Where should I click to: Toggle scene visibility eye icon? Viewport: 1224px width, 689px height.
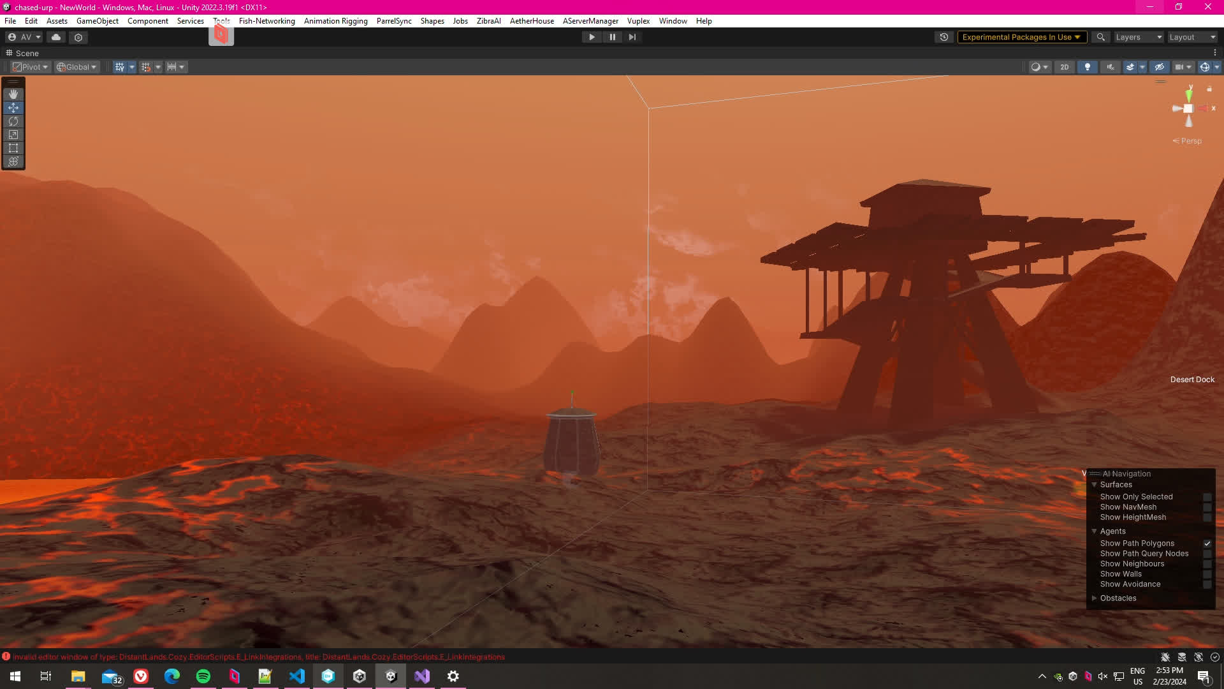pos(1160,67)
